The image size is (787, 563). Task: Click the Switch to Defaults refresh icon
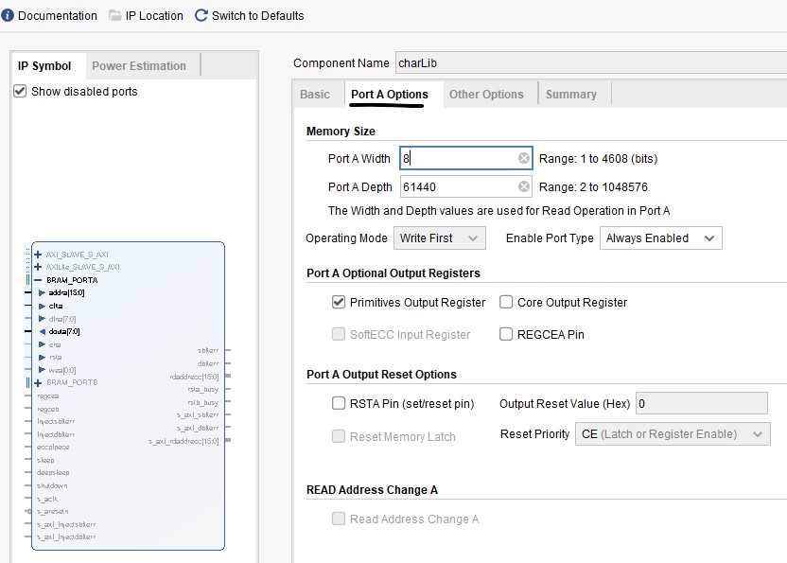(x=201, y=15)
